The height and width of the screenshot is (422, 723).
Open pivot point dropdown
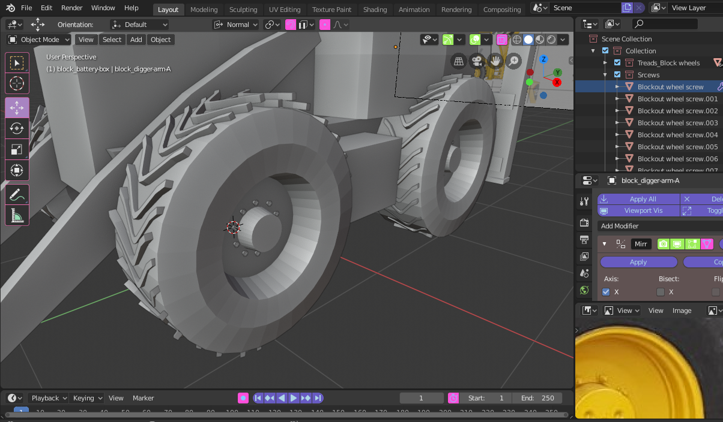[273, 25]
